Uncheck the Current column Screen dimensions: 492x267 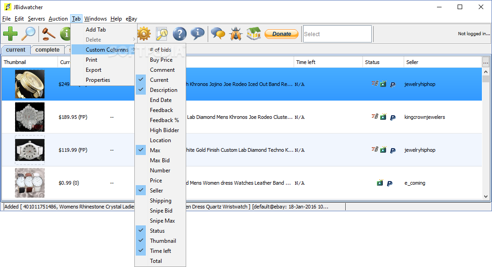(160, 80)
